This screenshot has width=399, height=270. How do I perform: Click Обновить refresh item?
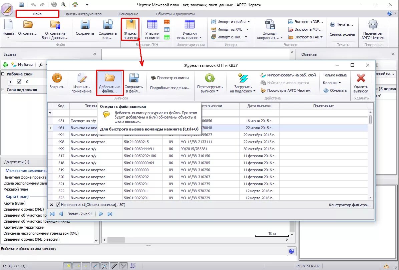[335, 90]
